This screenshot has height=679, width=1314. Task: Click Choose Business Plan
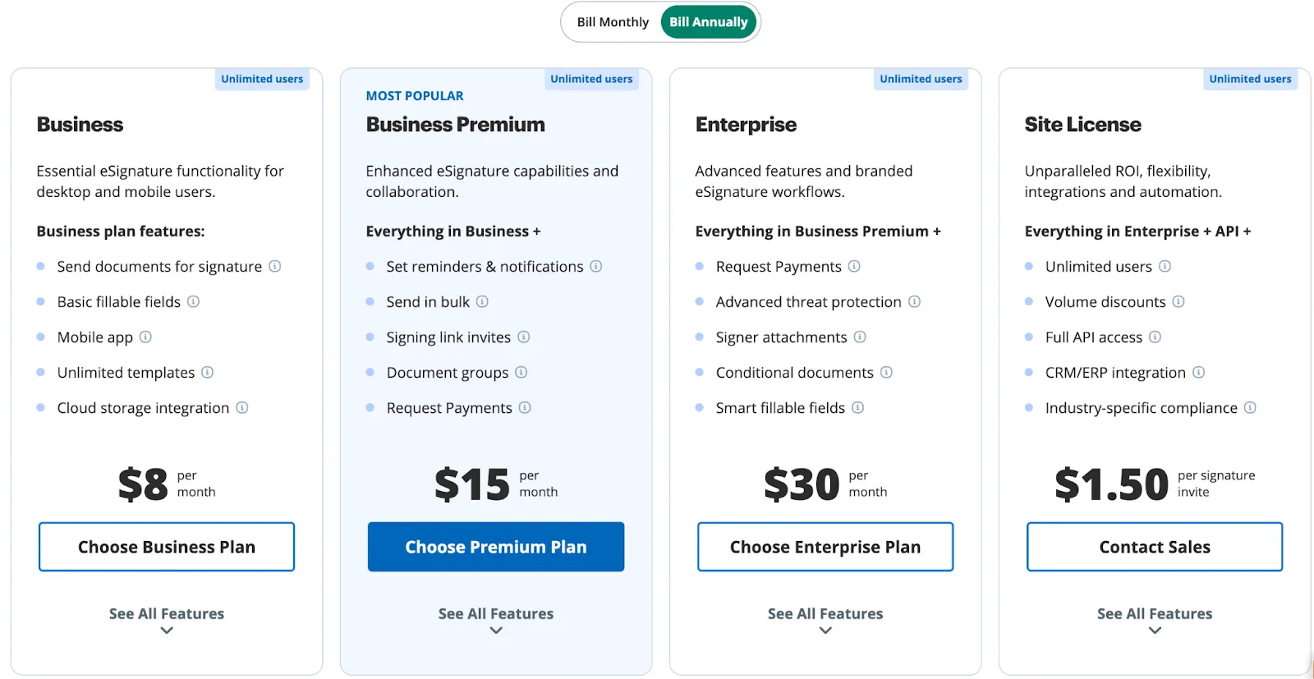pyautogui.click(x=166, y=546)
